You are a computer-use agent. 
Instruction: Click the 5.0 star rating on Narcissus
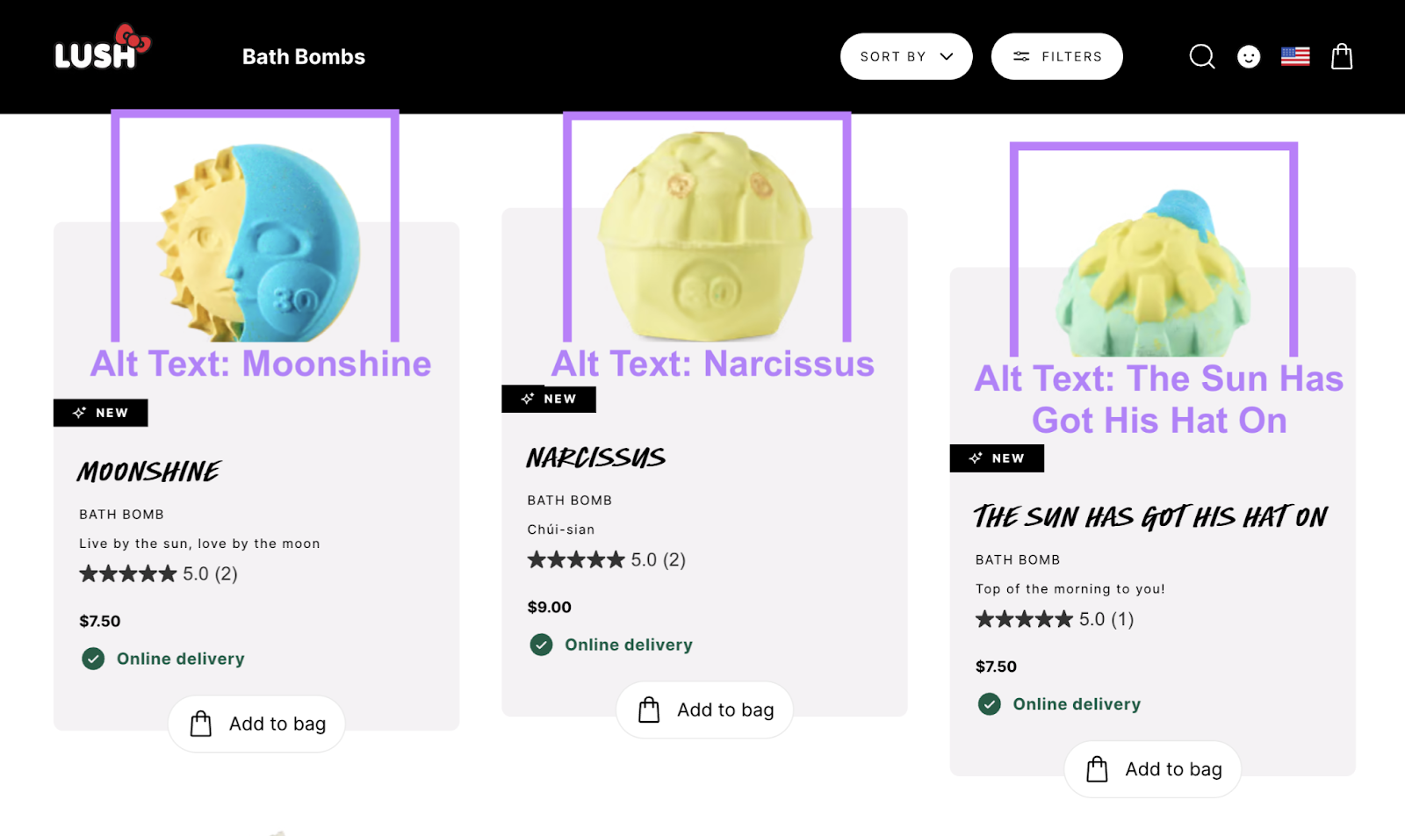click(x=606, y=559)
